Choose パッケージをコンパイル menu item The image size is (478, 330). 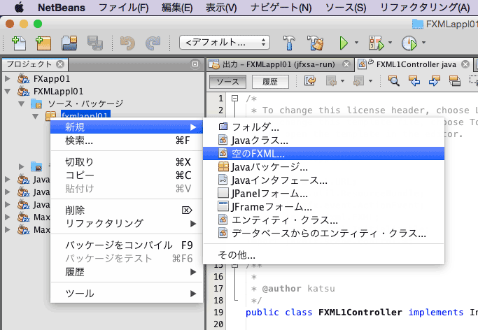coord(127,245)
